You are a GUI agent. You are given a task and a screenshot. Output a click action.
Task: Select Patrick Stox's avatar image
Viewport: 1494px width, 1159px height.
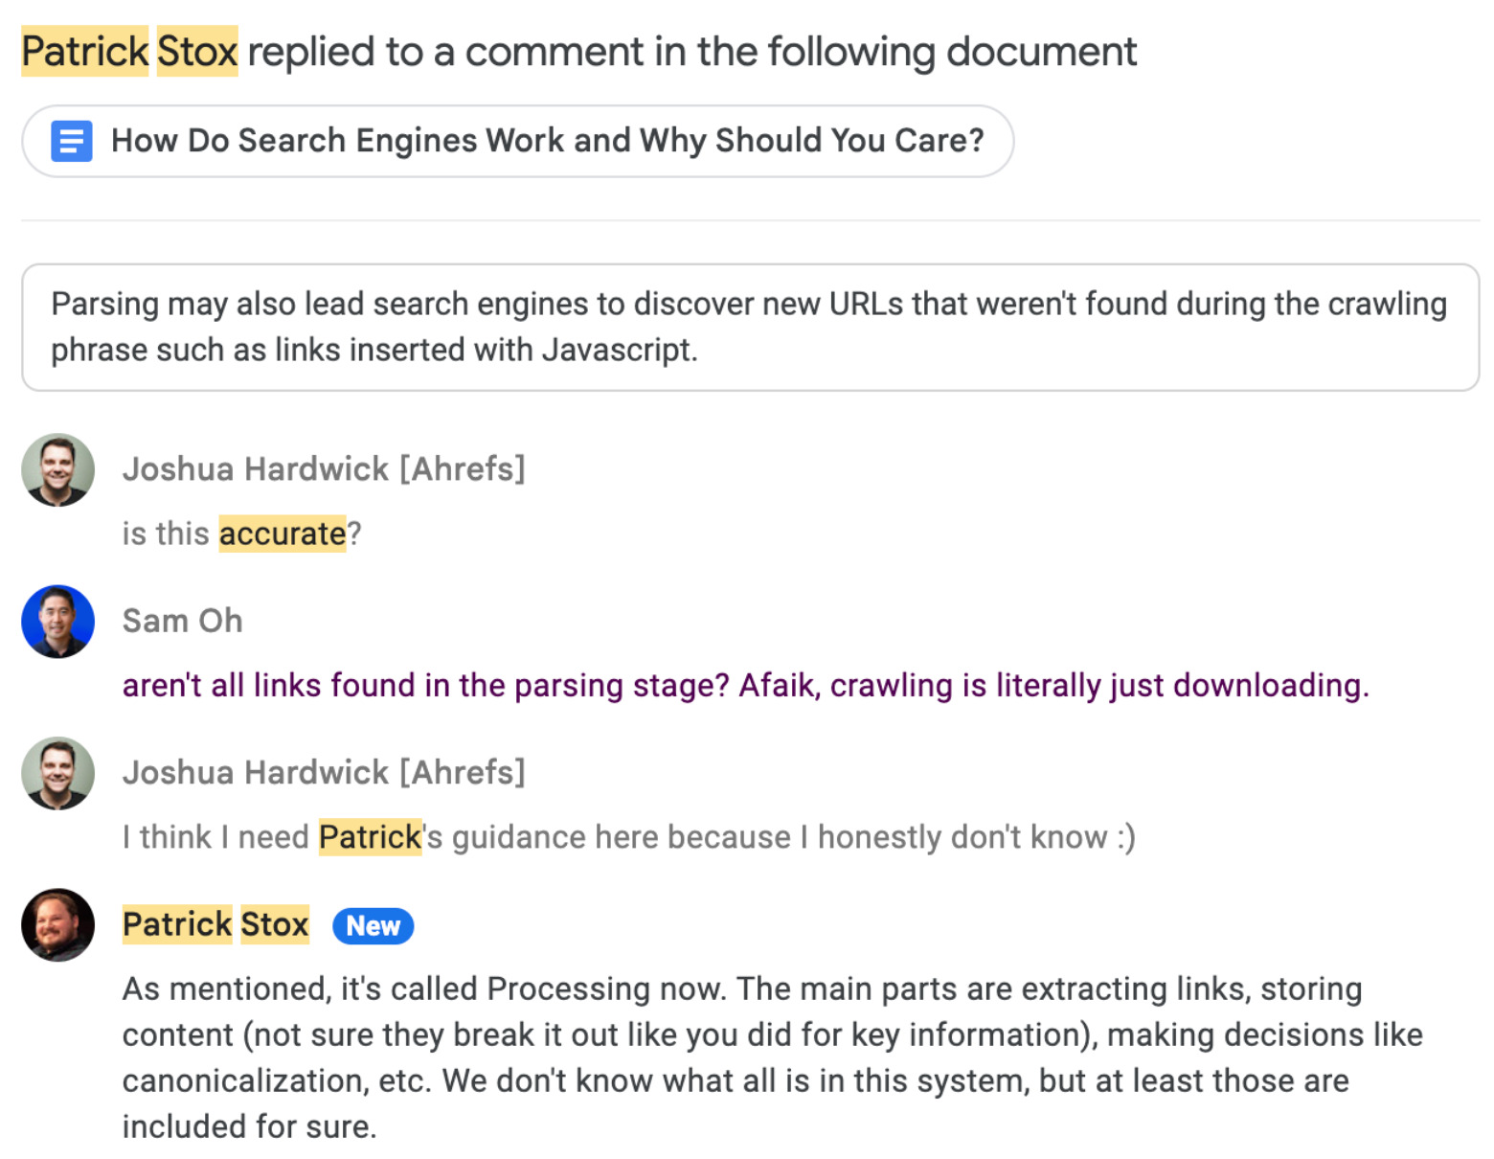click(57, 925)
